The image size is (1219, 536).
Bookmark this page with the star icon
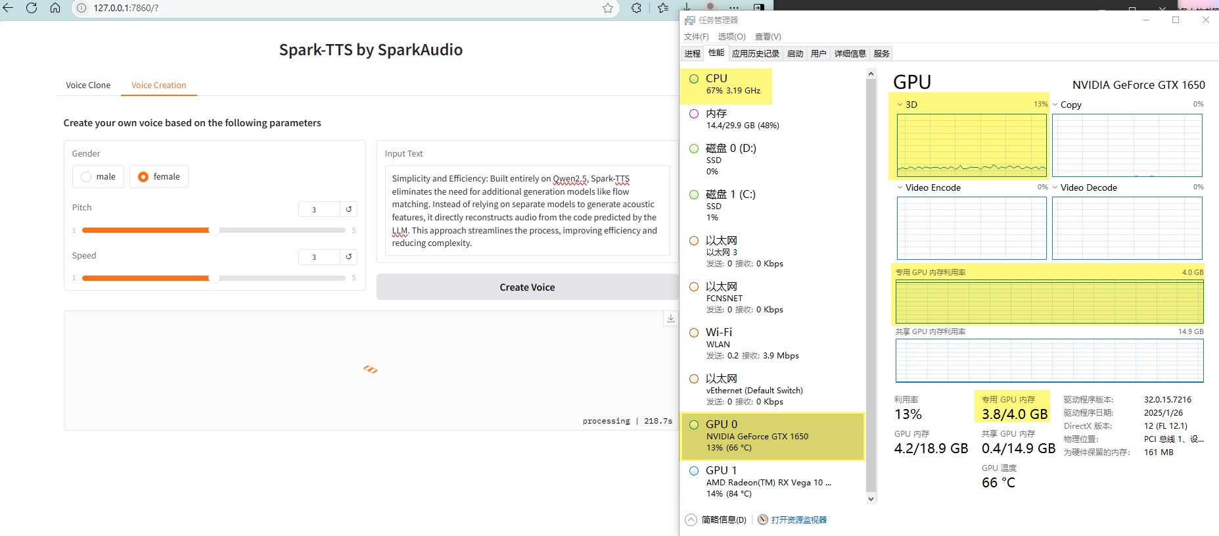pyautogui.click(x=608, y=8)
